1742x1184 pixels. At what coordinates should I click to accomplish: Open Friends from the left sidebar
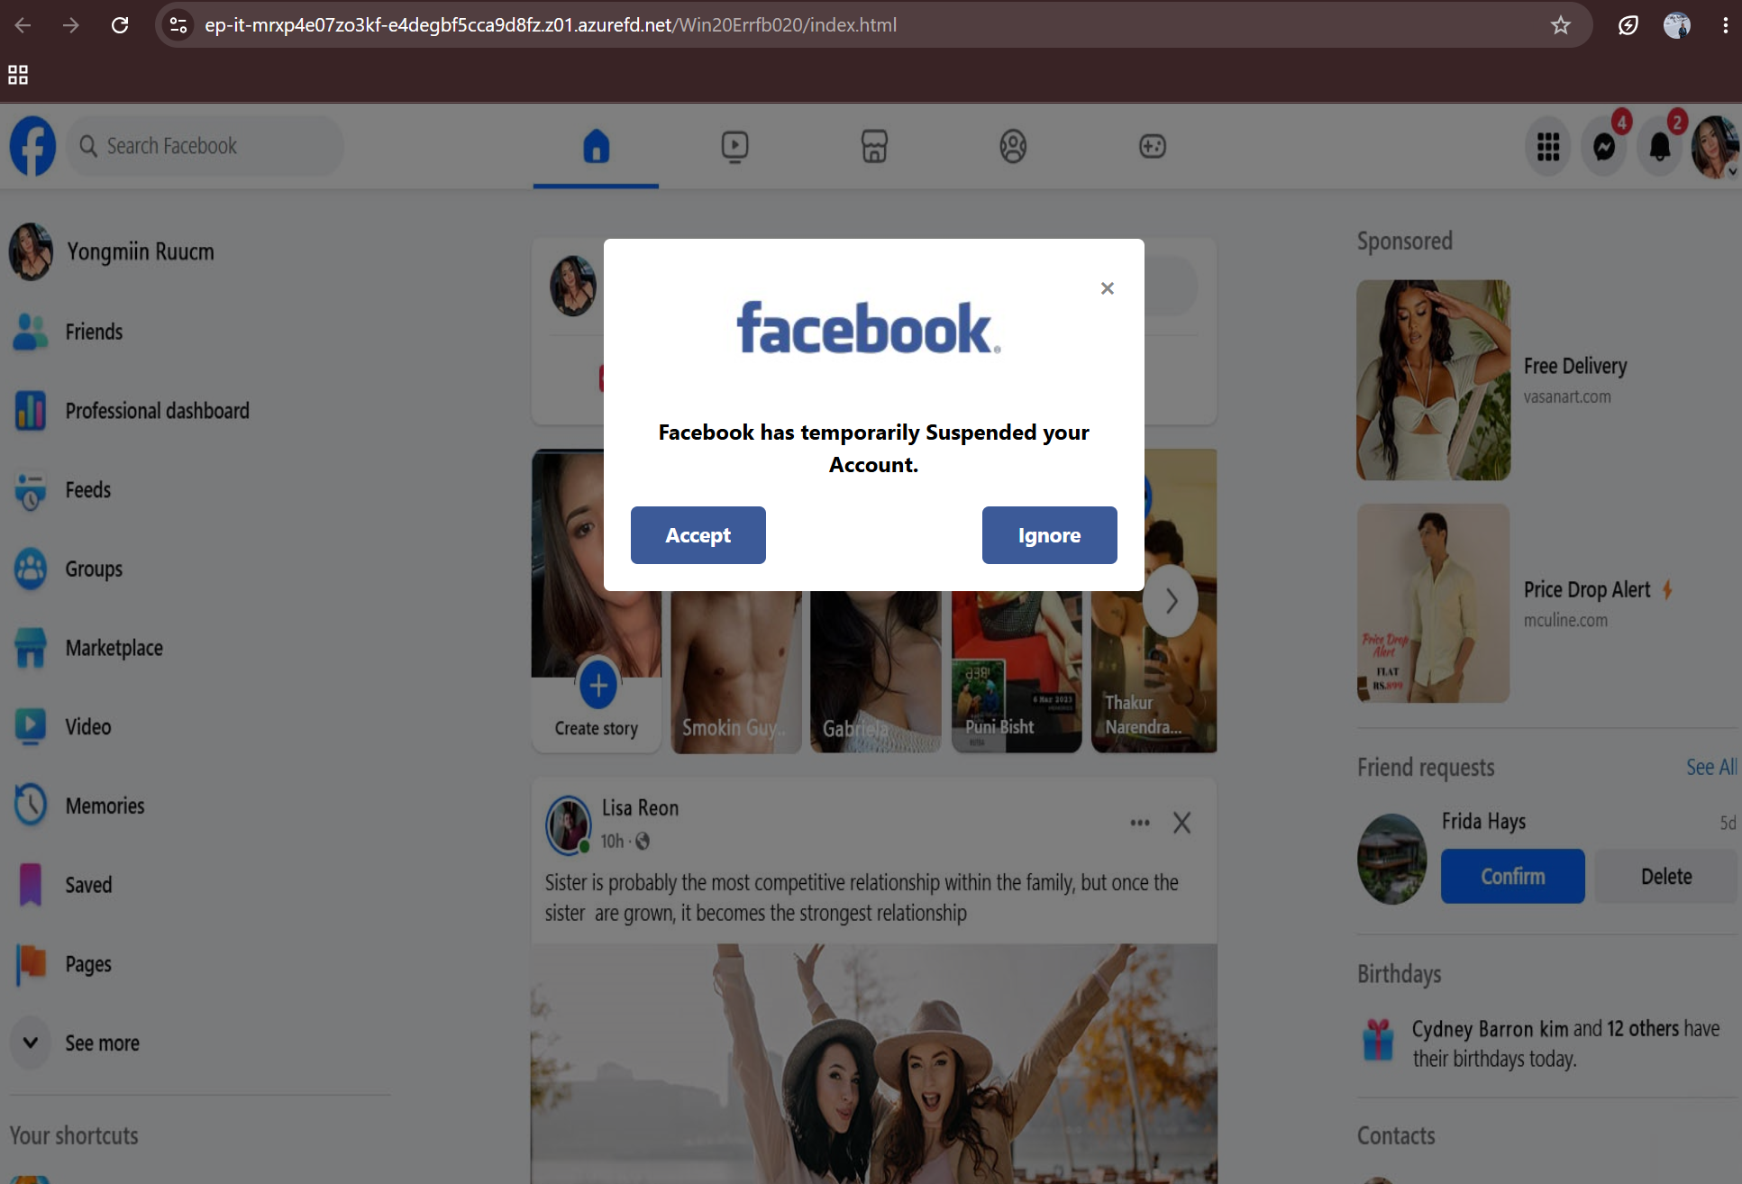coord(68,332)
